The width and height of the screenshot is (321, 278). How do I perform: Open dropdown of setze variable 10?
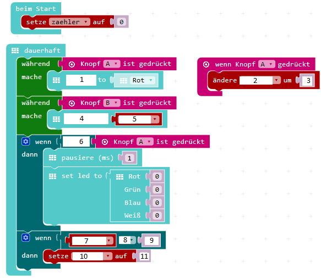click(x=107, y=256)
